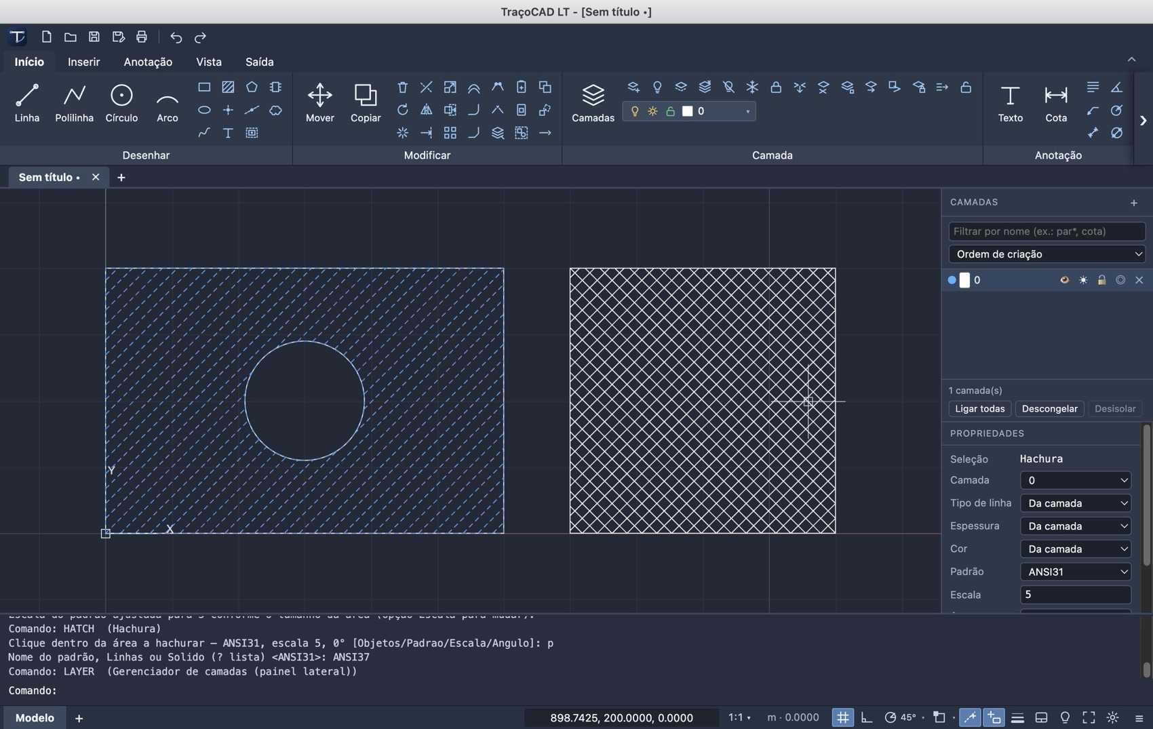Open the Padrão ANSI31 dropdown
Viewport: 1153px width, 729px height.
pyautogui.click(x=1075, y=572)
